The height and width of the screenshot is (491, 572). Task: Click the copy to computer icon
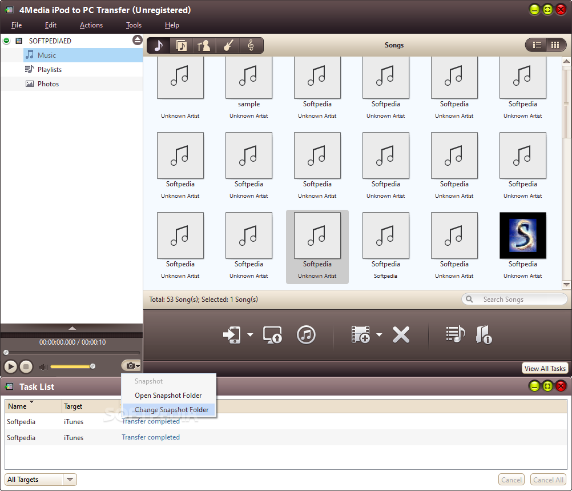click(272, 334)
